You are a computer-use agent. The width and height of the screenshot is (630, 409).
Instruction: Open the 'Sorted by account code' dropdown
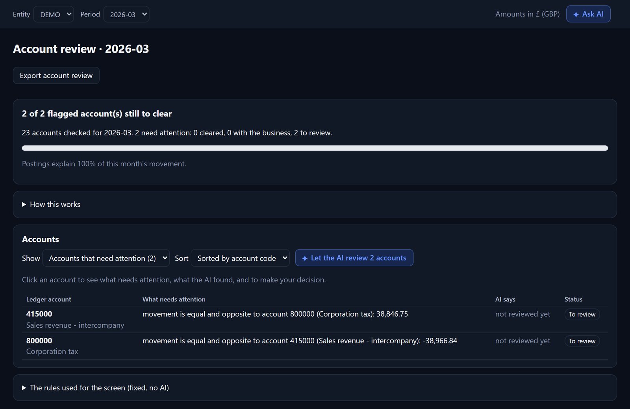pyautogui.click(x=240, y=258)
